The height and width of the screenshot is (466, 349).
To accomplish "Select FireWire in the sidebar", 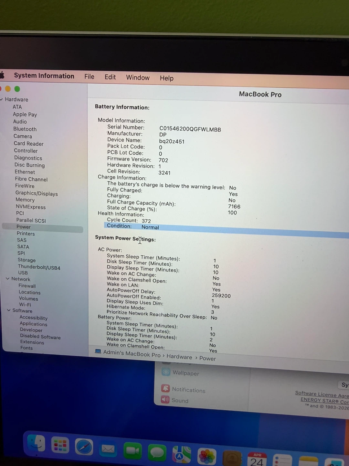I will tap(25, 186).
